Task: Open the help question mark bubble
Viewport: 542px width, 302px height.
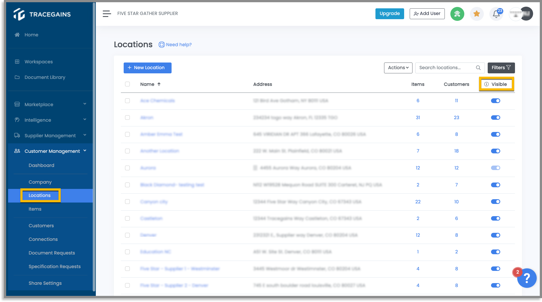Action: coord(526,278)
